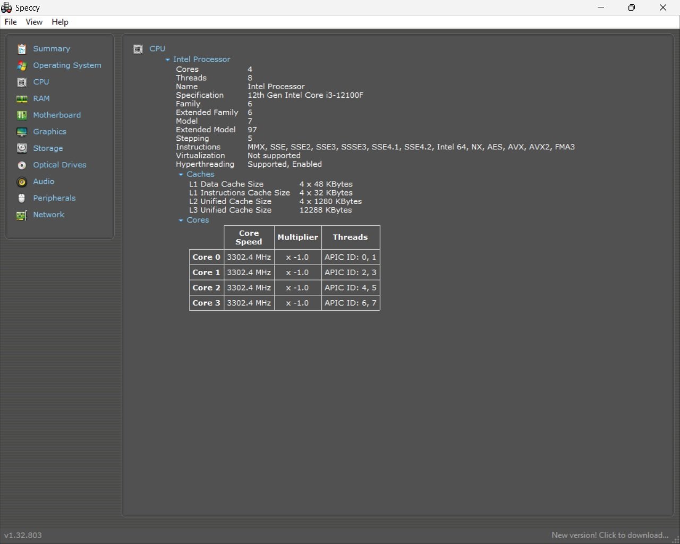
Task: Click the Core Speed column header
Action: tap(249, 237)
